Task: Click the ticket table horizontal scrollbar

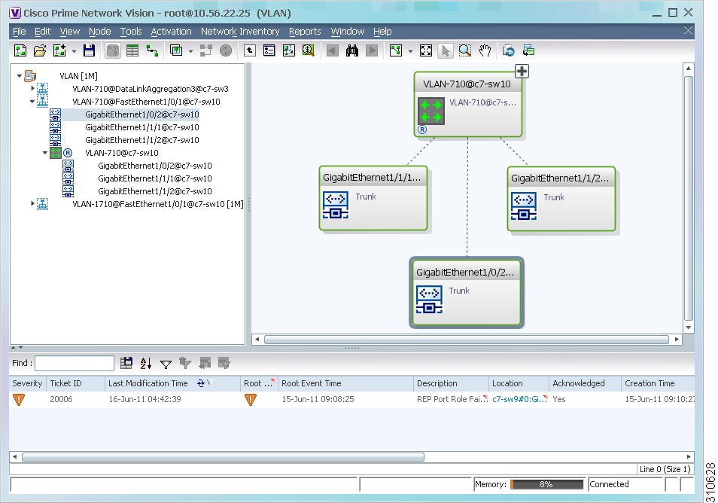Action: click(x=223, y=457)
